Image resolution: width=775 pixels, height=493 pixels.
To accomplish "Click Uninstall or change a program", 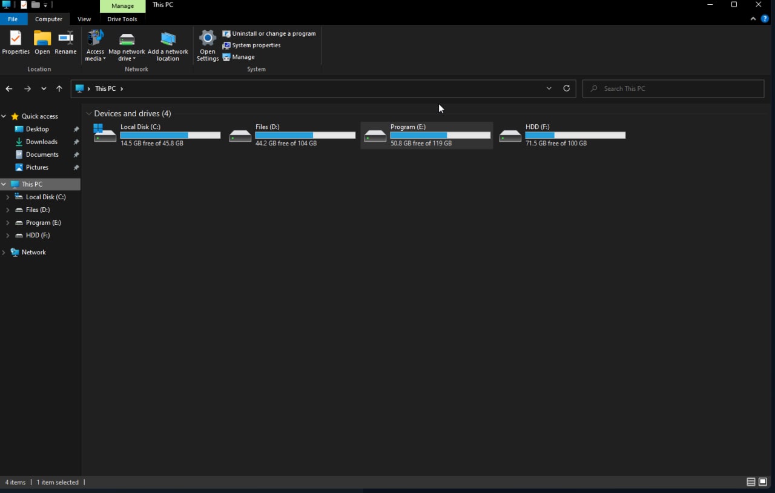I will [x=269, y=33].
